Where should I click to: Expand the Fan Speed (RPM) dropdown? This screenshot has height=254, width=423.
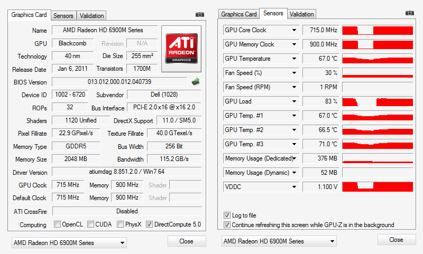coord(294,87)
